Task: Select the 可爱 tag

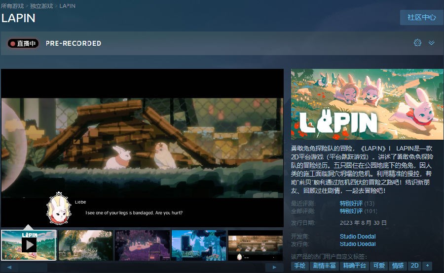Action: (379, 266)
